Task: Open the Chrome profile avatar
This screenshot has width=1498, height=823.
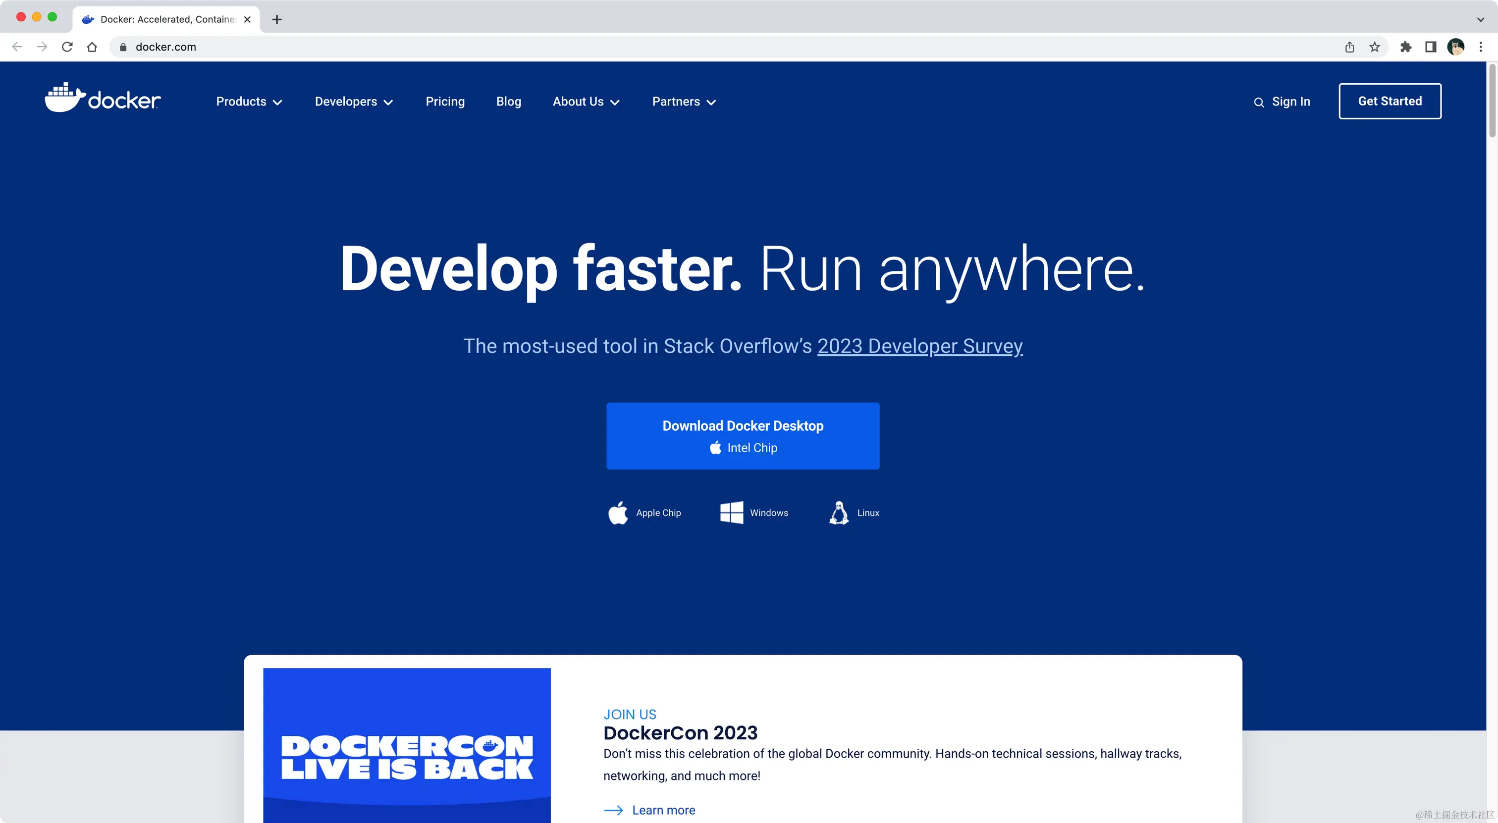Action: 1455,47
